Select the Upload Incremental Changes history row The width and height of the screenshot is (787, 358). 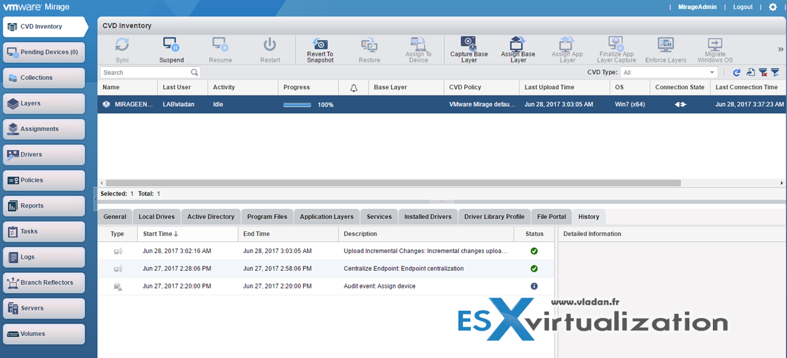tap(326, 251)
